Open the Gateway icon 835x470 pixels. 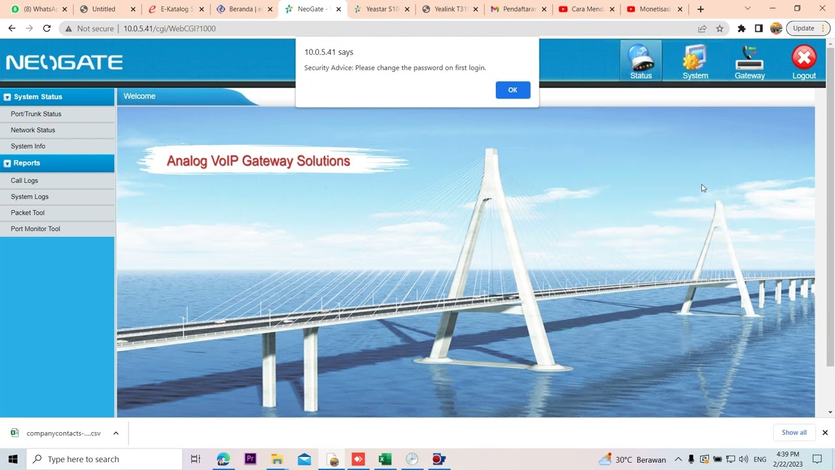[x=750, y=61]
